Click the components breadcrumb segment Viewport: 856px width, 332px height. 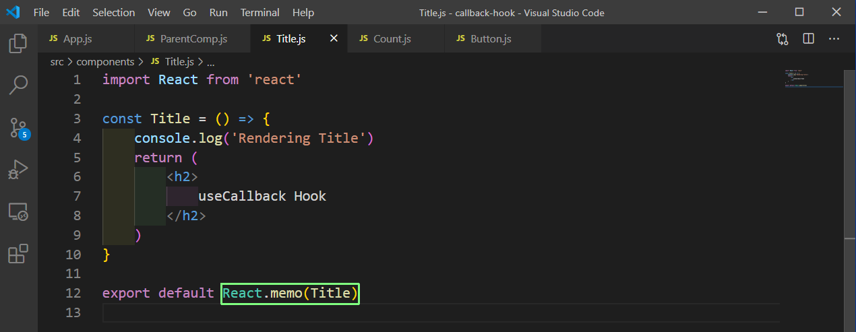coord(105,61)
